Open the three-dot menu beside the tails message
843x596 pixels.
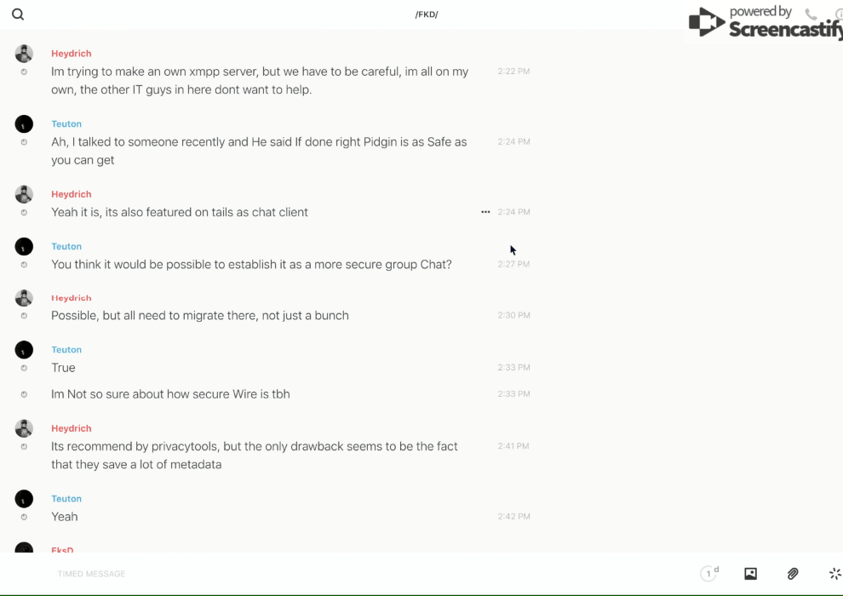tap(485, 212)
